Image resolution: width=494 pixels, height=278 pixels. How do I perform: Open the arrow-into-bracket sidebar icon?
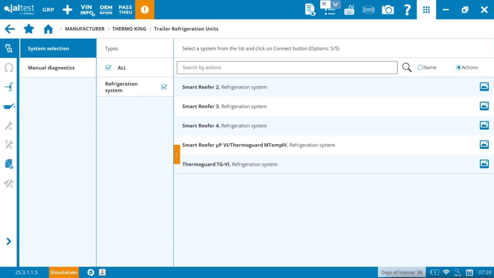(x=9, y=87)
